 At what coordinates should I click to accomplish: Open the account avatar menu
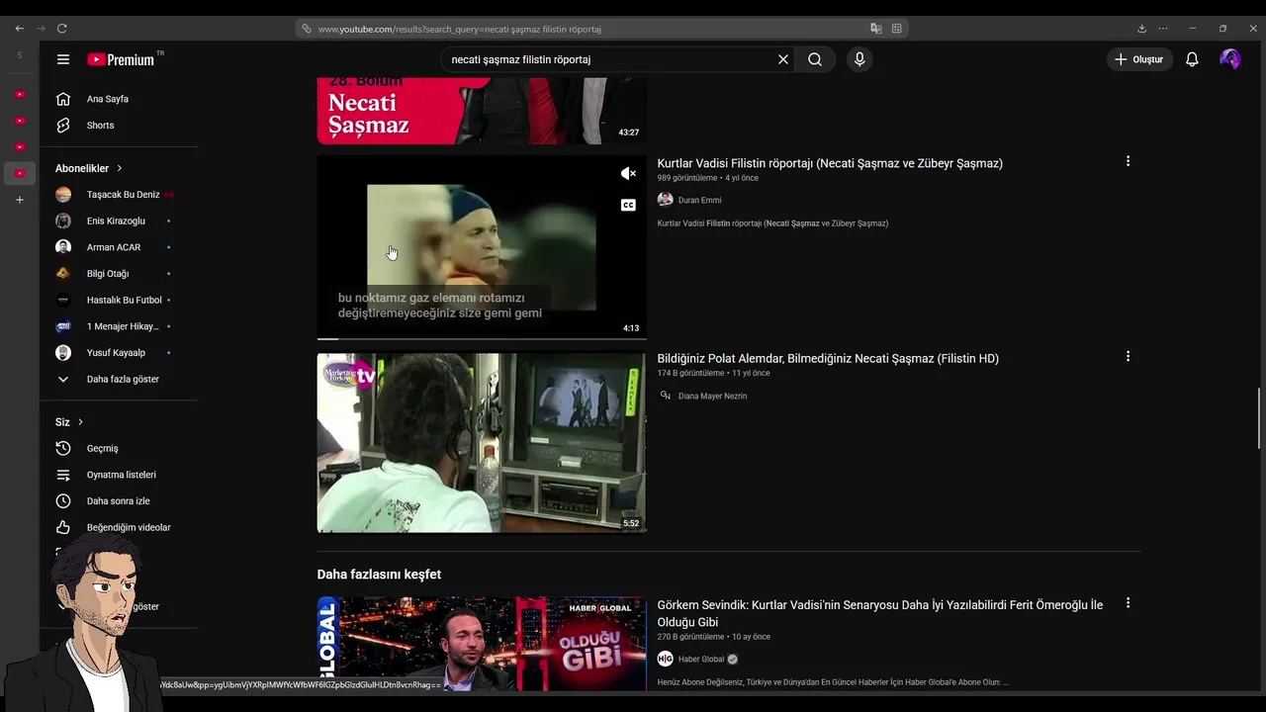(1230, 59)
